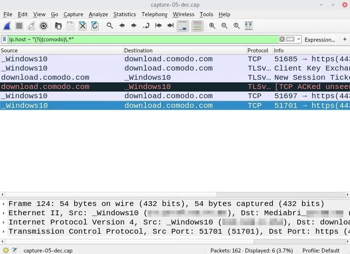This screenshot has width=350, height=254.
Task: Open capture options gear icon
Action: tap(44, 26)
